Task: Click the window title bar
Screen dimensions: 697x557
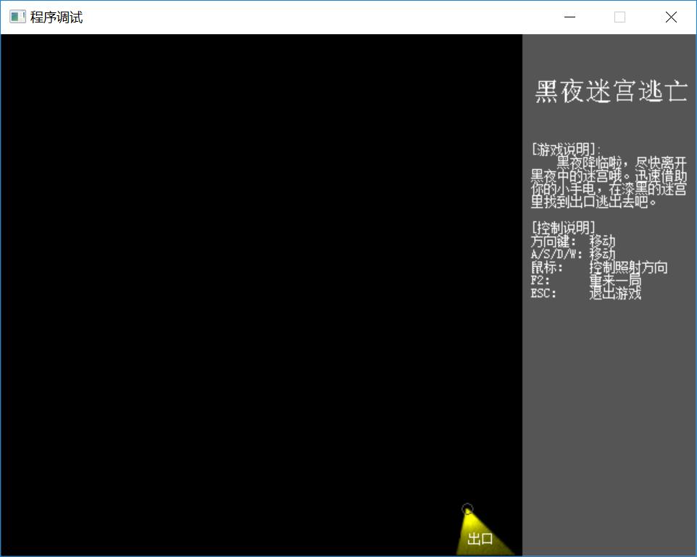Action: coord(290,16)
